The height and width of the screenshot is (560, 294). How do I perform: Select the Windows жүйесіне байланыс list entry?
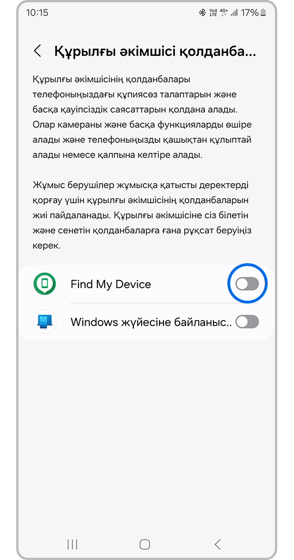coord(147,322)
